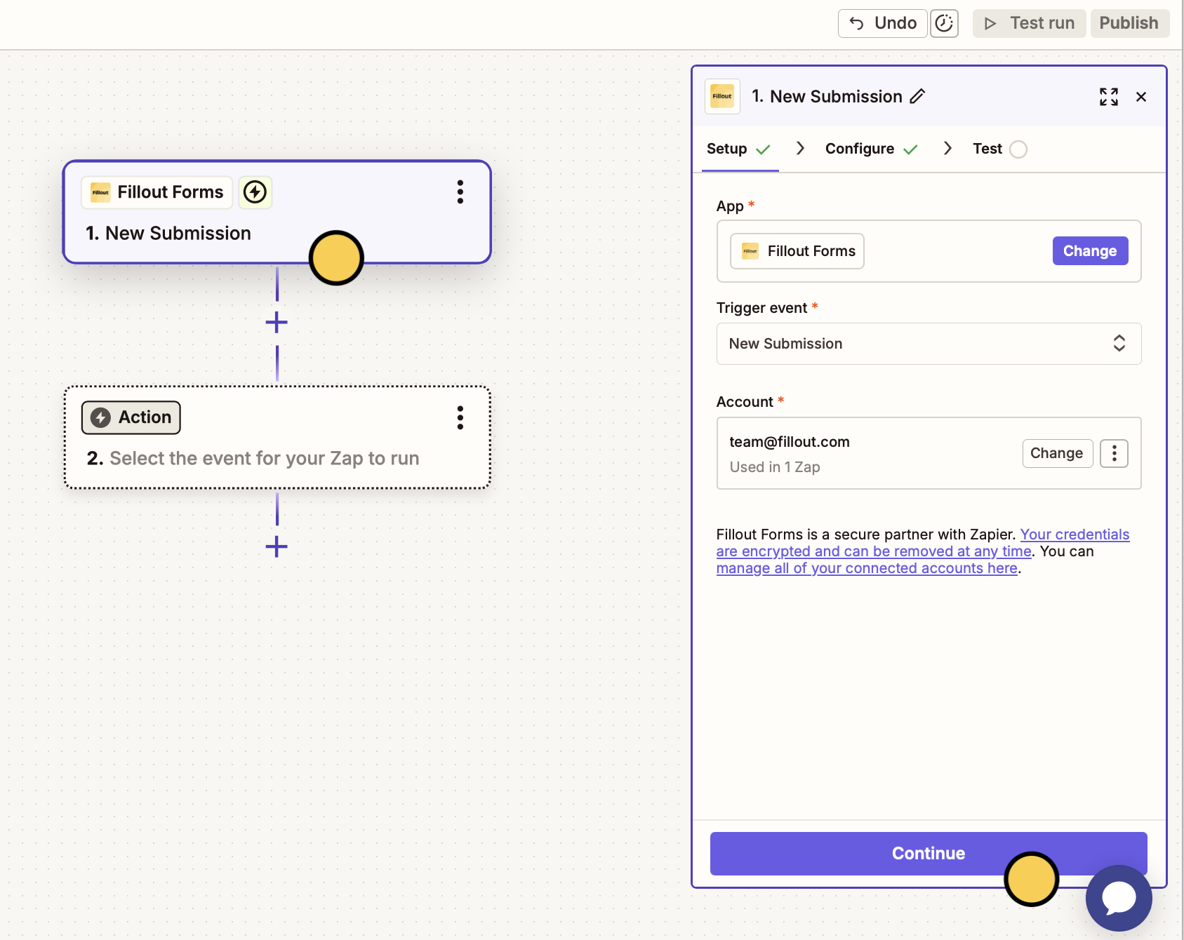Select the team@fillout.com account text

tap(790, 442)
